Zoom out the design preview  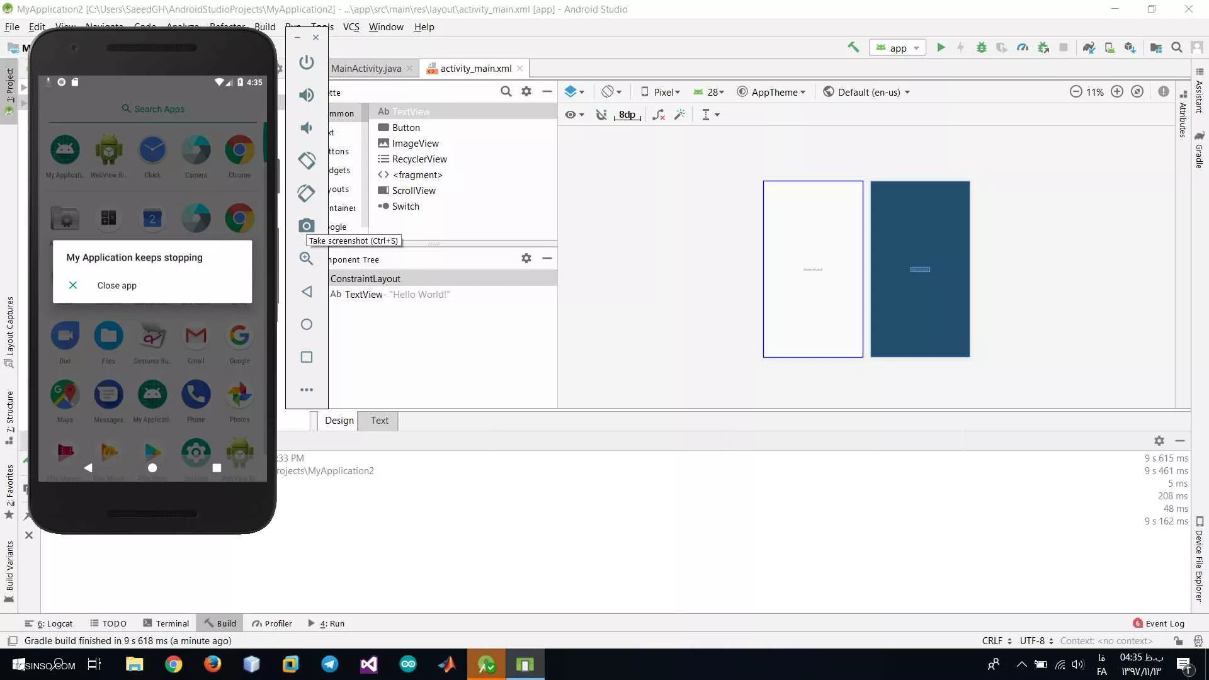point(1076,92)
